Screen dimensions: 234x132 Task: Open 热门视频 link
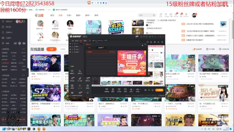[210, 49]
